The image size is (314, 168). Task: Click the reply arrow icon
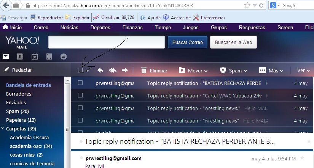click(x=100, y=70)
